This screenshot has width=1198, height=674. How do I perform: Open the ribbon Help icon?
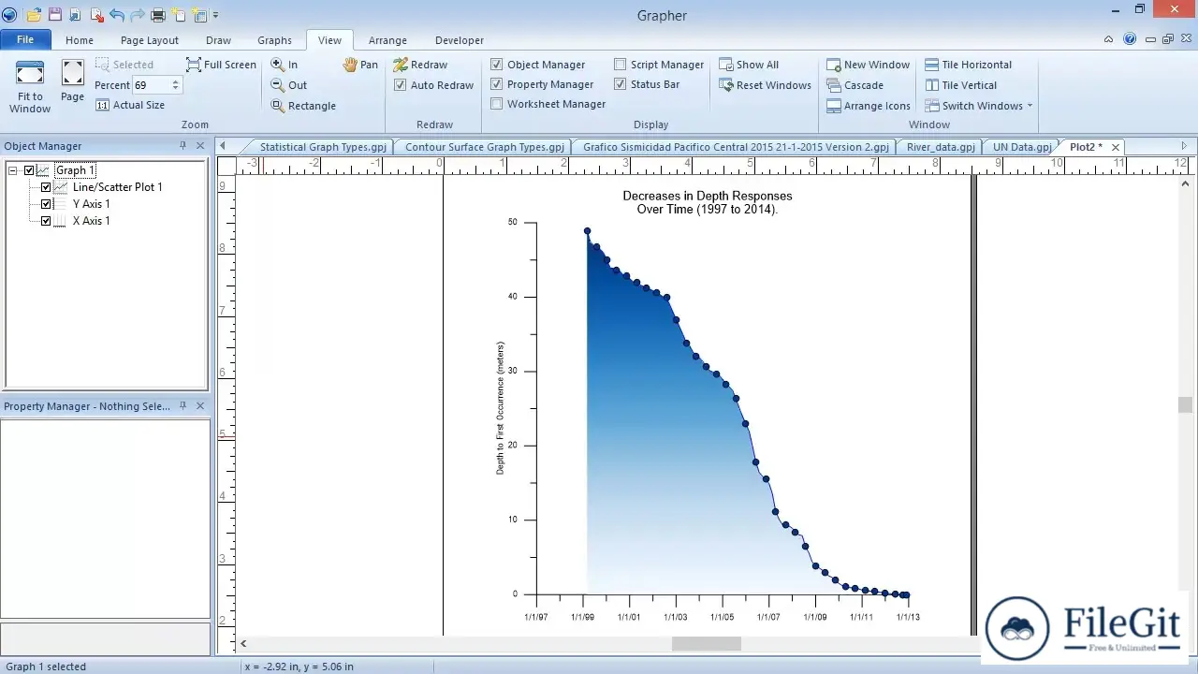[x=1130, y=39]
